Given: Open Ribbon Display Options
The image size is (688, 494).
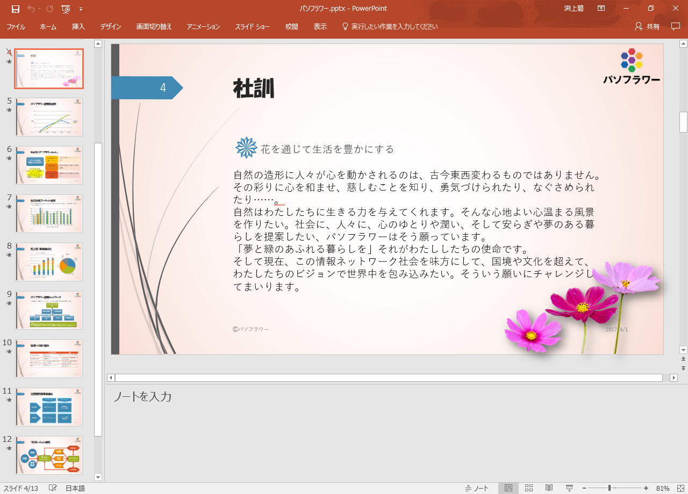Looking at the screenshot, I should pyautogui.click(x=601, y=9).
